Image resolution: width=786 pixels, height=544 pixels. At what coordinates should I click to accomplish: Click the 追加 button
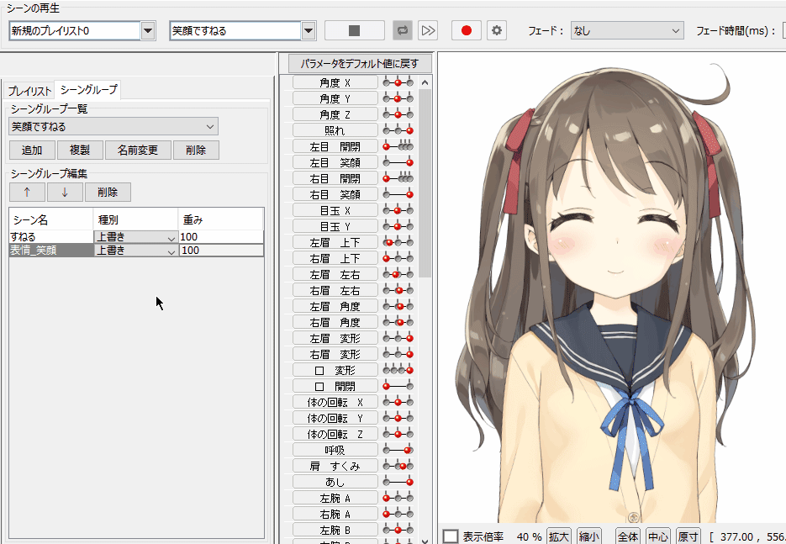pyautogui.click(x=32, y=150)
